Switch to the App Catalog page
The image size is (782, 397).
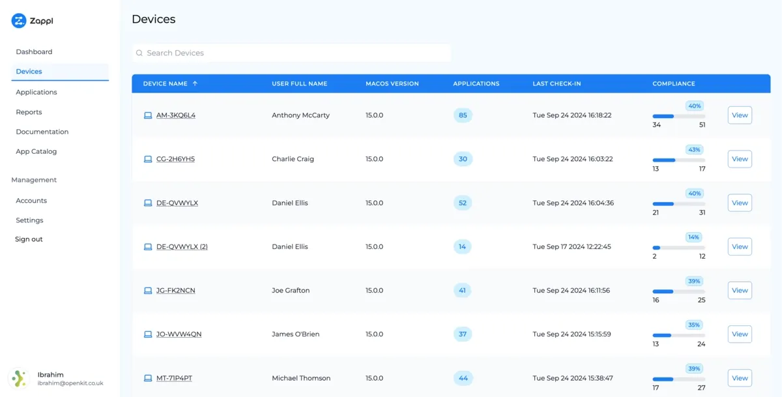pos(36,151)
